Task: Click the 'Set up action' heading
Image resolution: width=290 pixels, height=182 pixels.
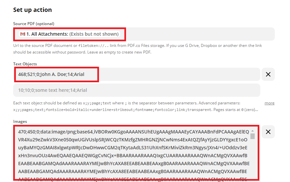Action: pos(33,10)
